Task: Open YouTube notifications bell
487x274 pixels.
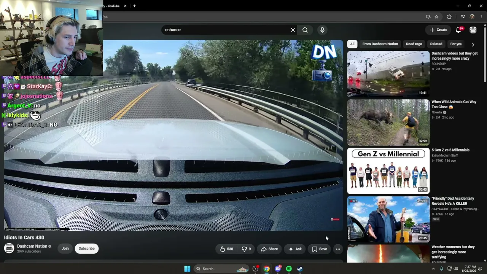Action: [x=459, y=30]
